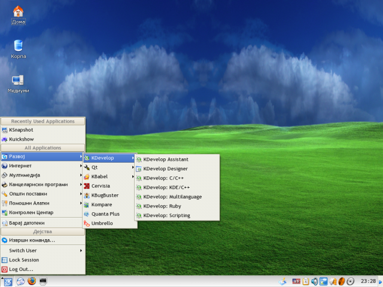This screenshot has height=287, width=383.
Task: Launch KSnapshot from recently used applications
Action: point(42,130)
